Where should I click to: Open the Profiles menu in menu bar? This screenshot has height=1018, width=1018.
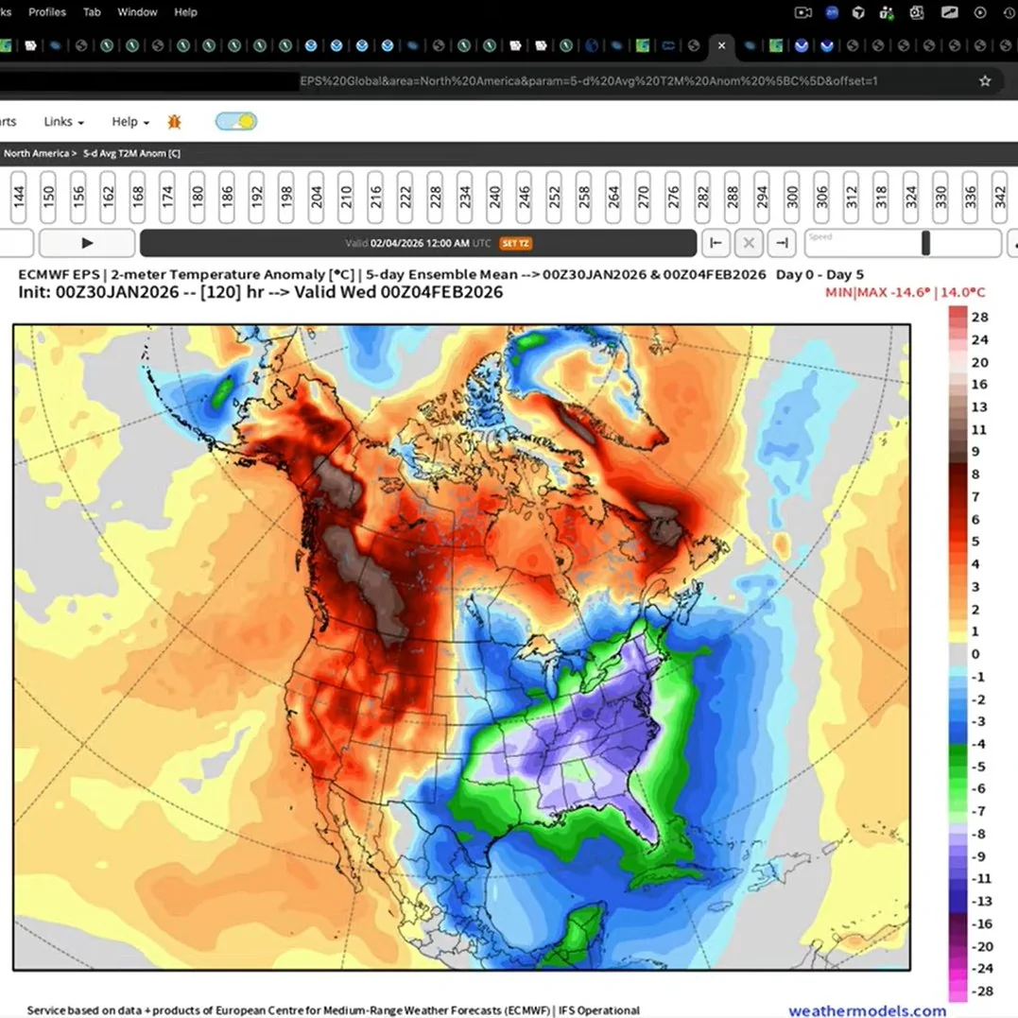click(x=46, y=12)
